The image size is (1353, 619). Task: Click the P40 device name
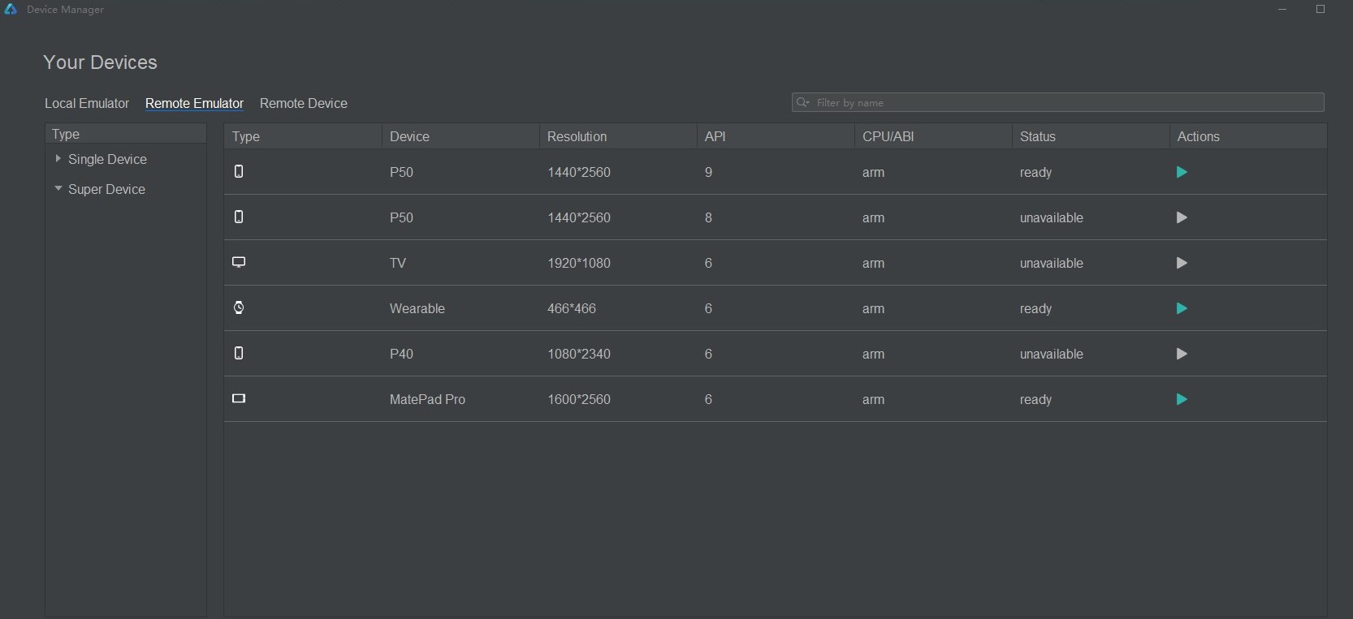click(401, 354)
